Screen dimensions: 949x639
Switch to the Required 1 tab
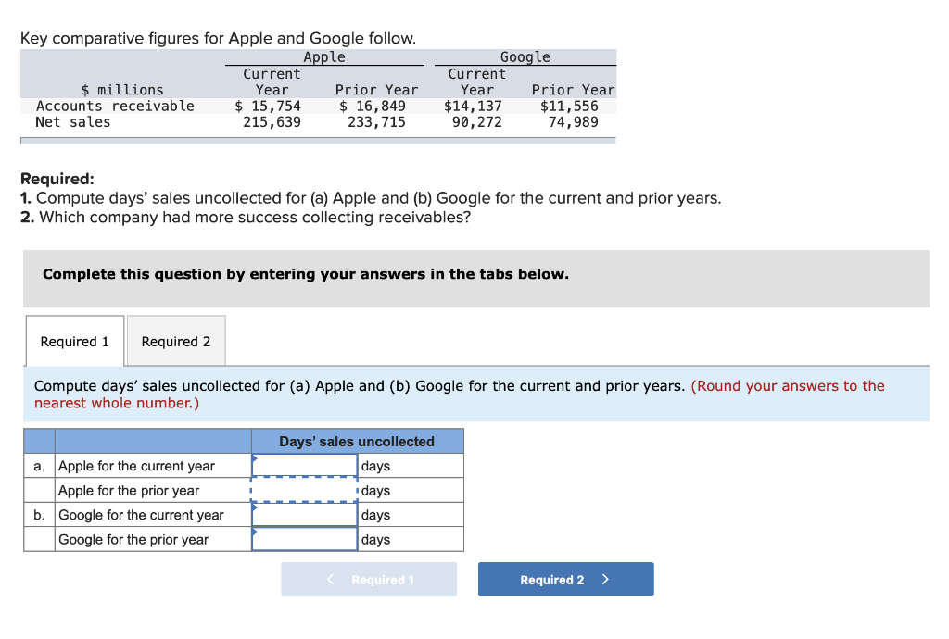[x=74, y=341]
